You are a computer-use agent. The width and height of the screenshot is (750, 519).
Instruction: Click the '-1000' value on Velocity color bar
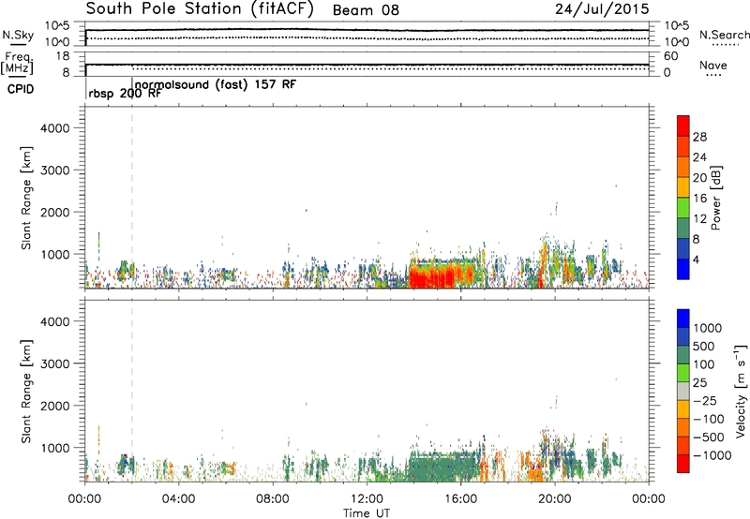coord(712,455)
